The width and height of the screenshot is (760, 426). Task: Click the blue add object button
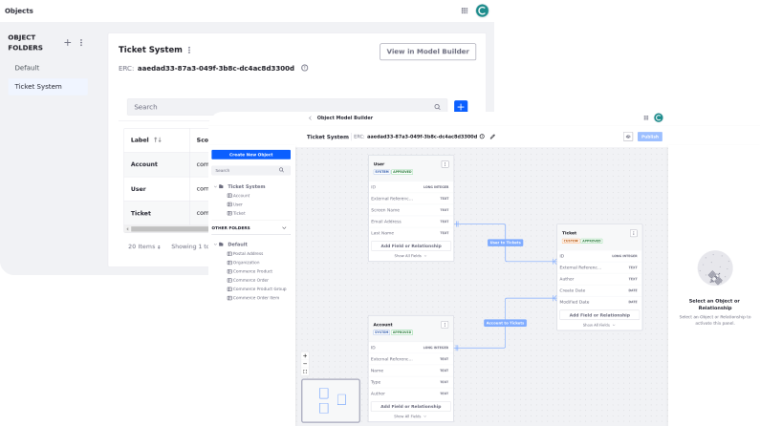pyautogui.click(x=461, y=107)
